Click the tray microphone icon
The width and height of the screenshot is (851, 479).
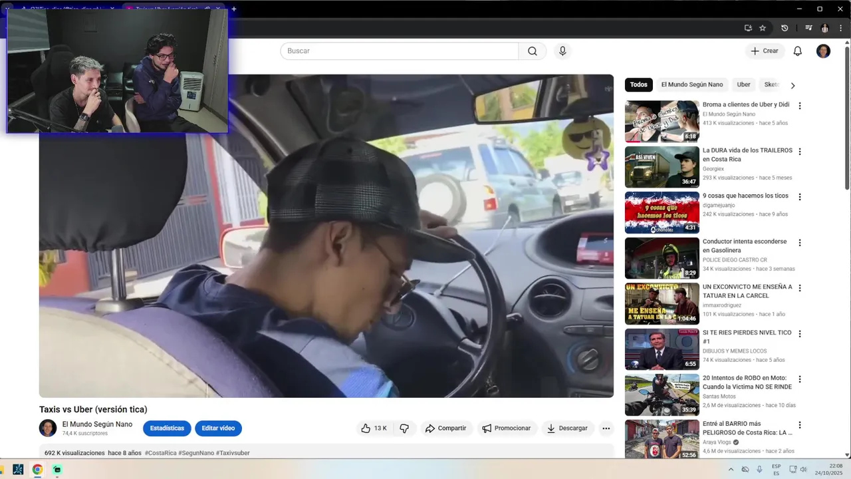pos(759,469)
